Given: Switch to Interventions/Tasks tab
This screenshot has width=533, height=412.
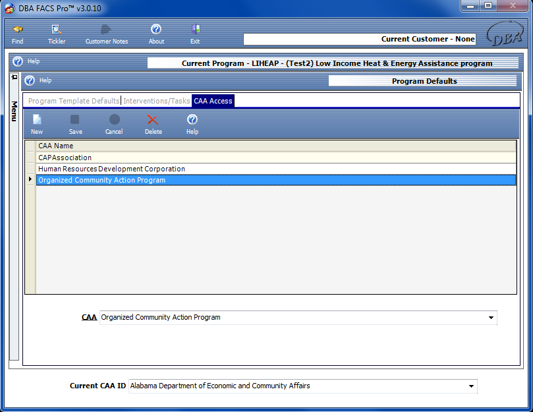Looking at the screenshot, I should tap(156, 101).
